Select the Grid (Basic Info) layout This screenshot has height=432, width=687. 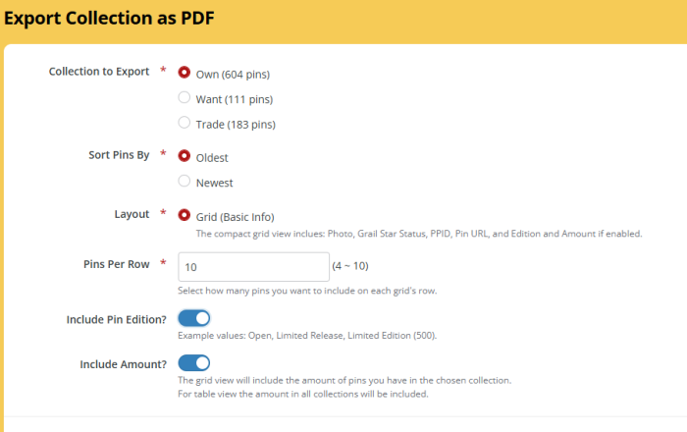(185, 215)
